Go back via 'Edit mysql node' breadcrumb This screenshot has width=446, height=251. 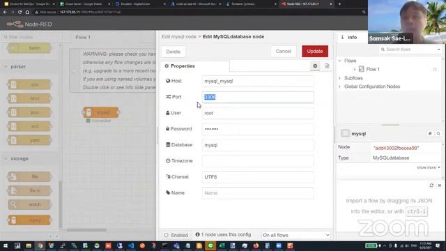[179, 37]
